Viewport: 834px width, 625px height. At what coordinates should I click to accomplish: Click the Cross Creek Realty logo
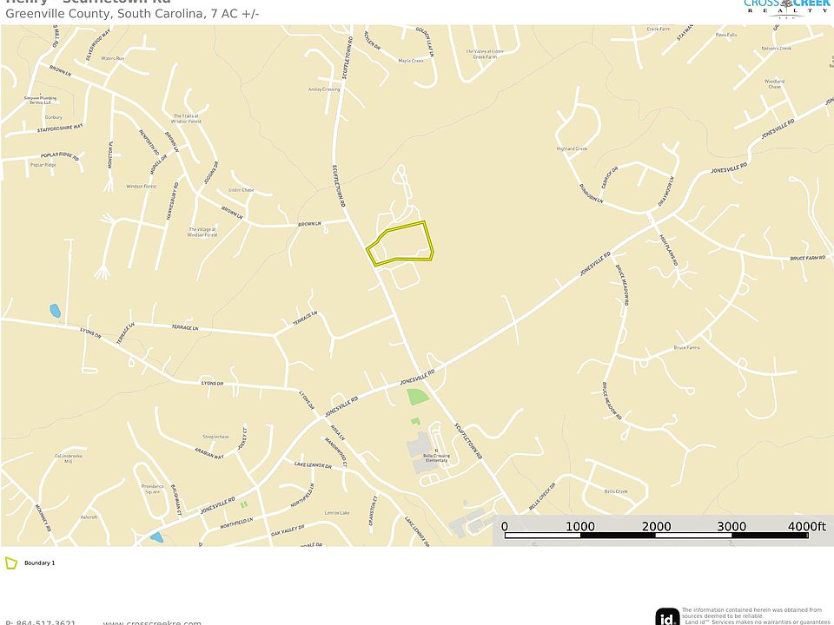coord(787,9)
